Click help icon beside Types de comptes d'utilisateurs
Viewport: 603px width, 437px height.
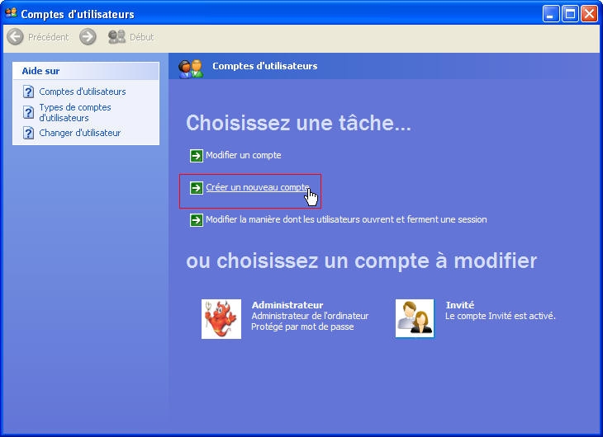(x=28, y=112)
